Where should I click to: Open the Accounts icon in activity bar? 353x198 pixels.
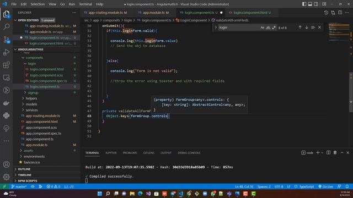coord(6,164)
